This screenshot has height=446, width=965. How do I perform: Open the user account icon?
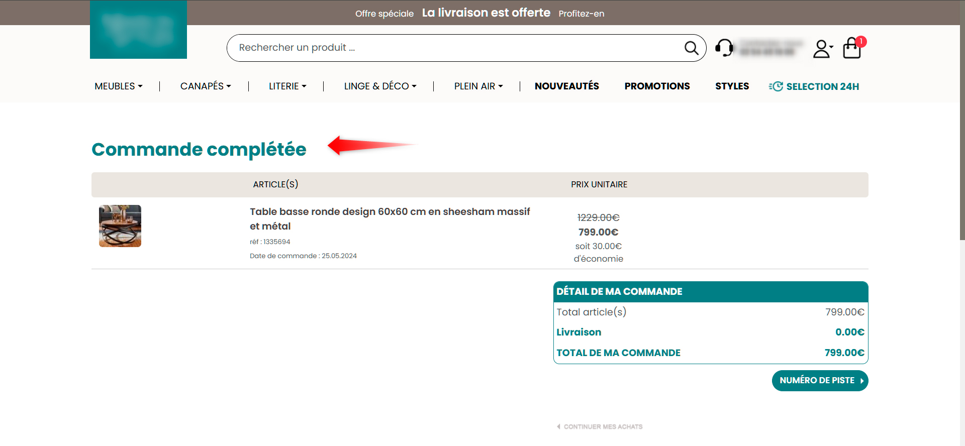click(822, 49)
